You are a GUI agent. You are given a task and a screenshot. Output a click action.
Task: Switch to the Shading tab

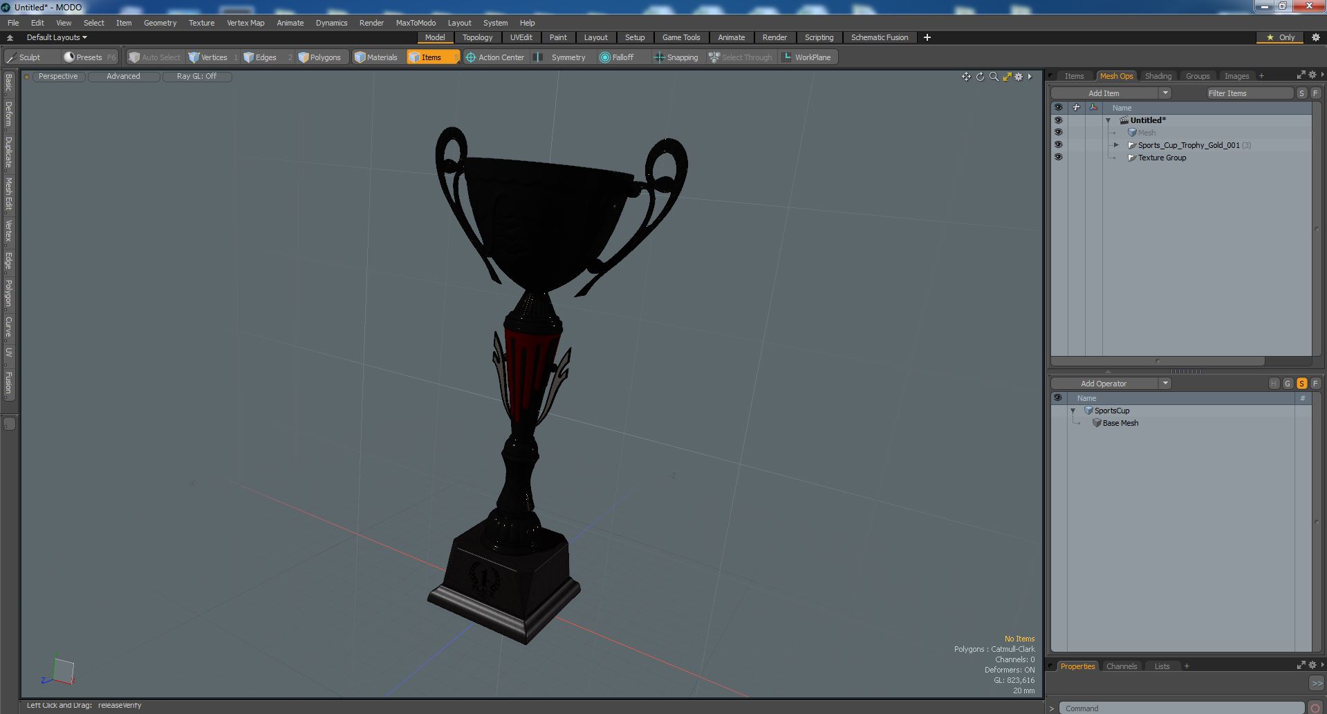[1158, 76]
